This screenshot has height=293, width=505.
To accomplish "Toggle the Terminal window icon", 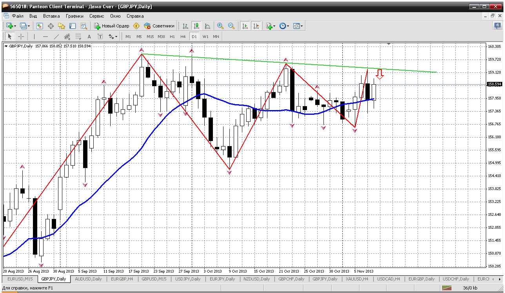I will [73, 26].
